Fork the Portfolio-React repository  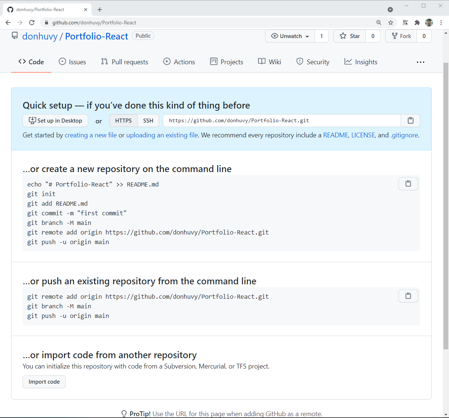(401, 36)
